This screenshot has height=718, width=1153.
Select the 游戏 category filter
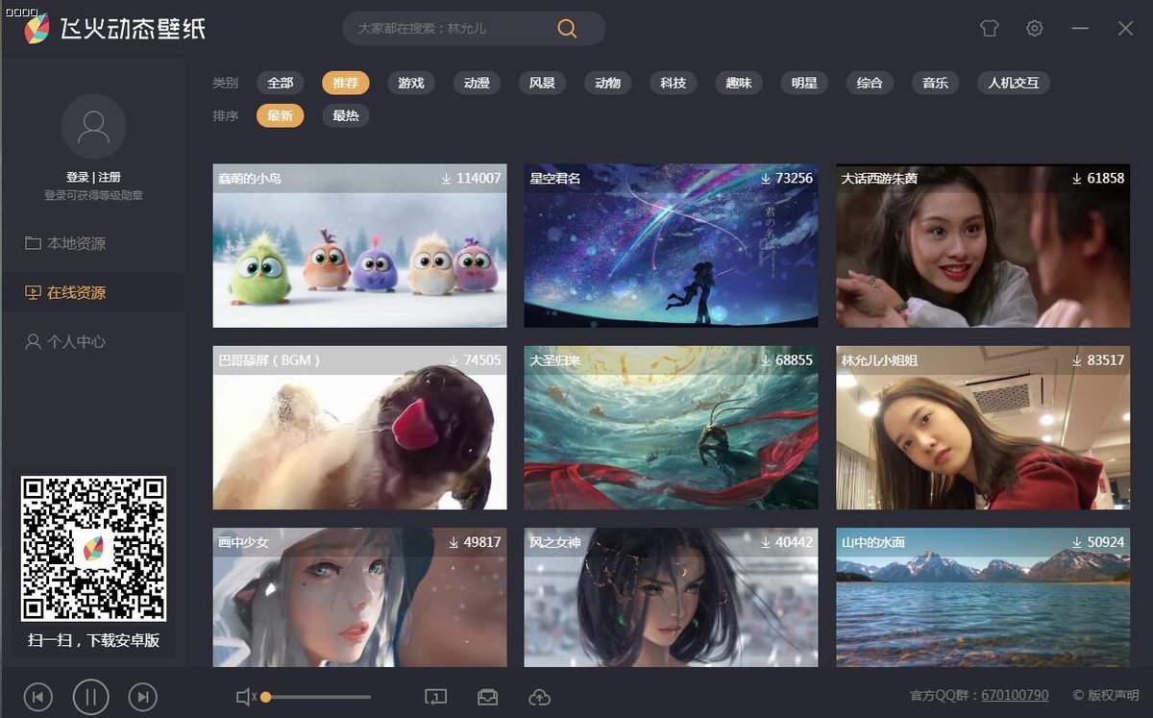411,83
